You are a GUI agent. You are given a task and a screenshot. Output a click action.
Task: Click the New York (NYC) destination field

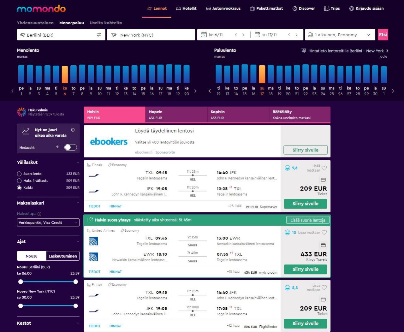[x=151, y=35]
